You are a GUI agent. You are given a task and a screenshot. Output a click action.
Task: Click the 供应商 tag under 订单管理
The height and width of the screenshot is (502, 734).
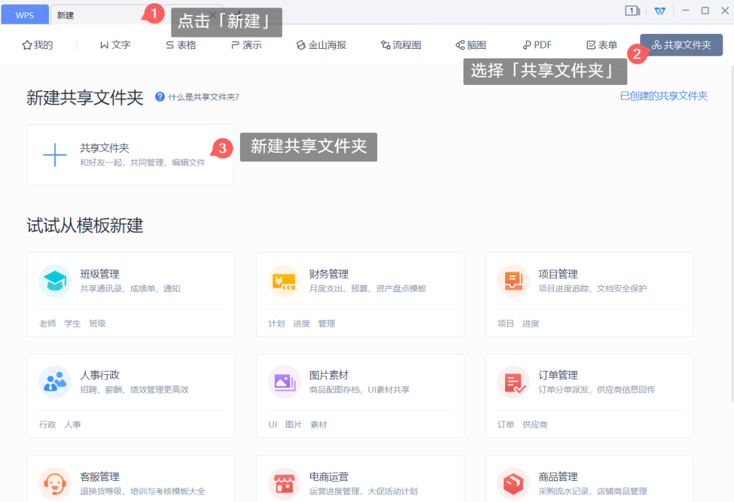point(535,425)
